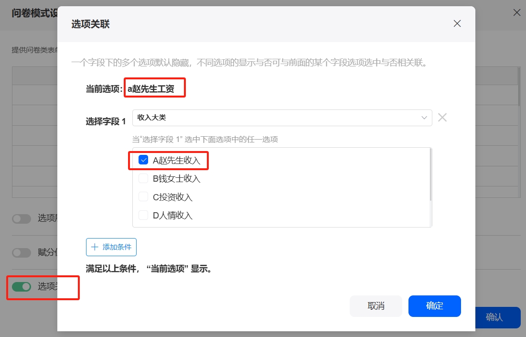Open the 收入大类 field dropdown
526x337 pixels.
(277, 118)
